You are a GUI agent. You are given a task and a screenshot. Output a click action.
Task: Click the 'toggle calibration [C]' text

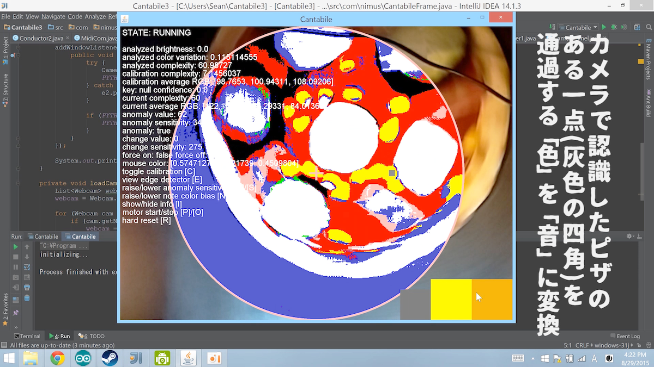[159, 171]
